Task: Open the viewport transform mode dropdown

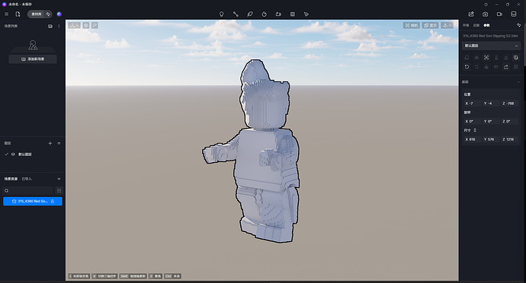Action: [x=74, y=25]
